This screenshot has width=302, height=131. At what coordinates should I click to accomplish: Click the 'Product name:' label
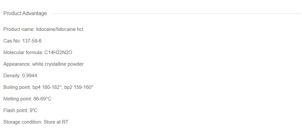(19, 29)
